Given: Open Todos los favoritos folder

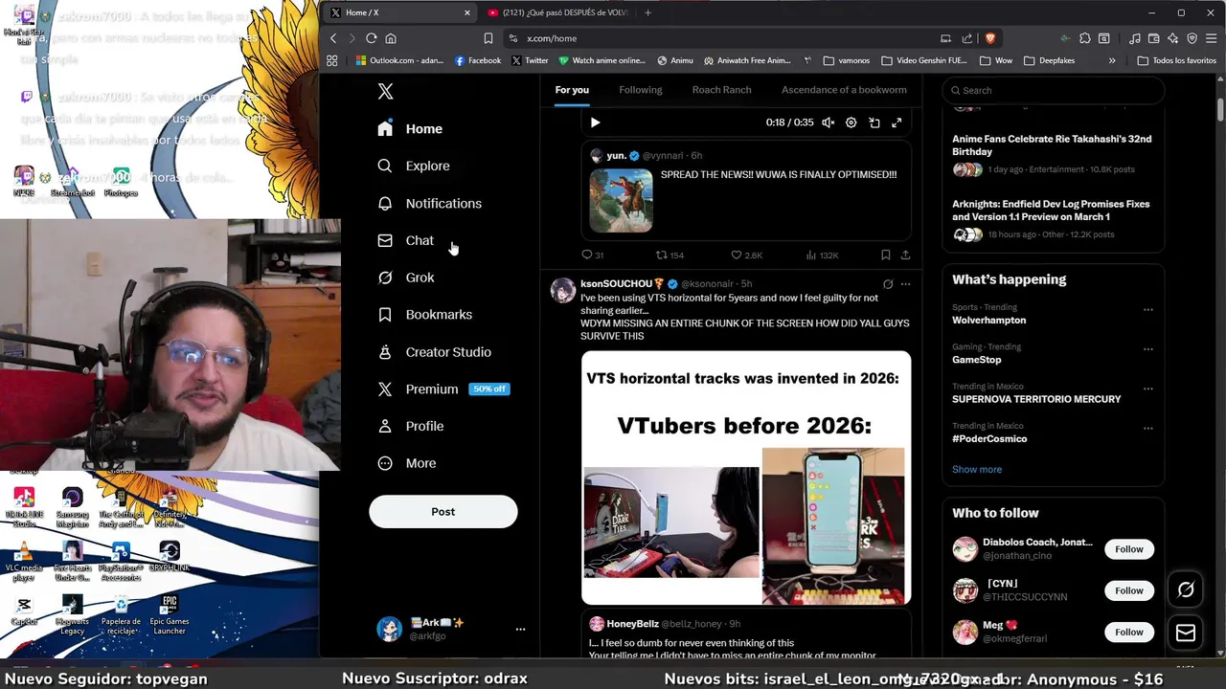Looking at the screenshot, I should 1176,60.
